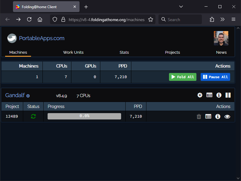Pause the Gandalf machine
The width and height of the screenshot is (241, 181).
228,95
